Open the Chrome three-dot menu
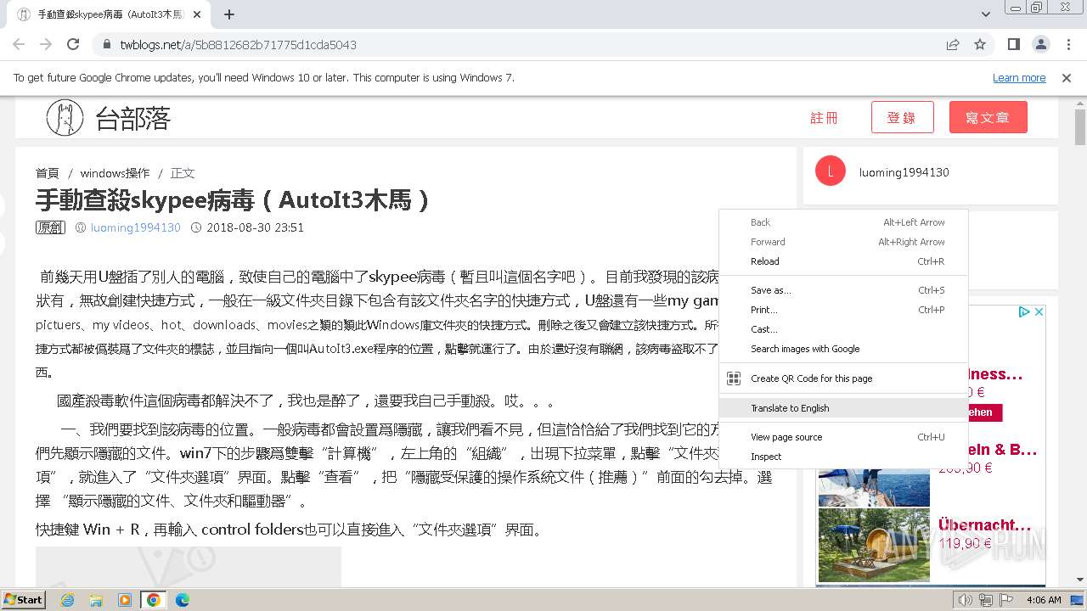The height and width of the screenshot is (611, 1087). [x=1067, y=44]
